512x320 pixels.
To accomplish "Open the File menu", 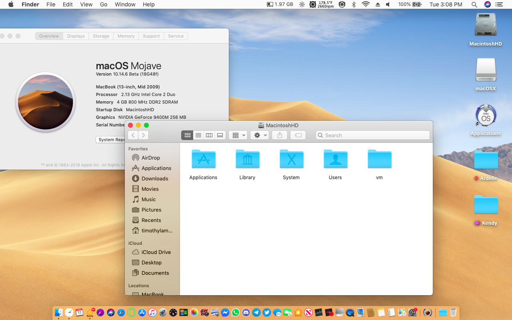I will pyautogui.click(x=51, y=4).
